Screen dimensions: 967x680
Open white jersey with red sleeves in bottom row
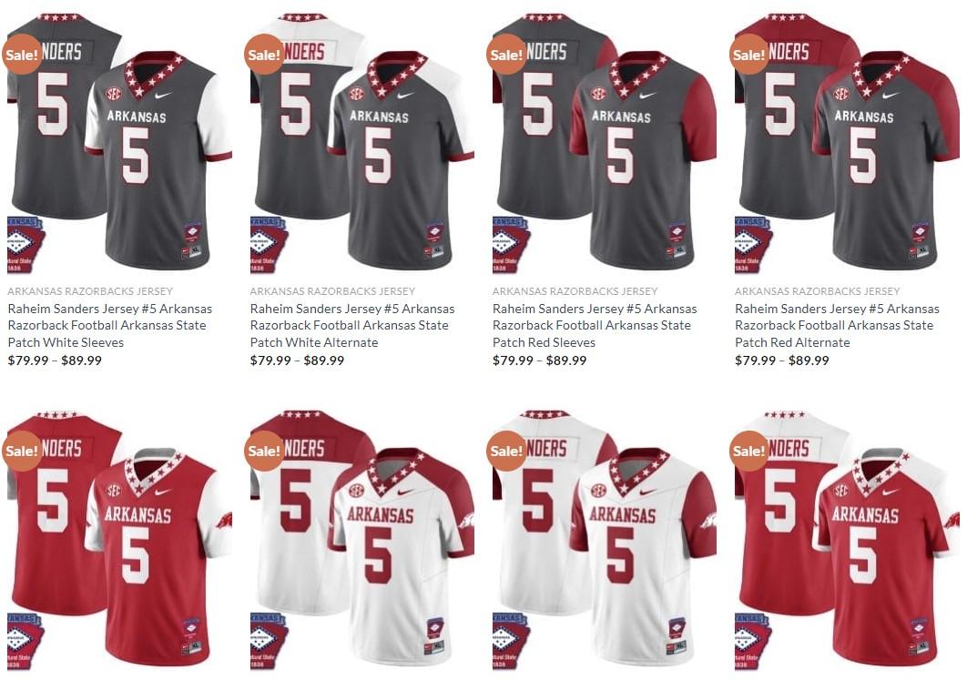[605, 540]
